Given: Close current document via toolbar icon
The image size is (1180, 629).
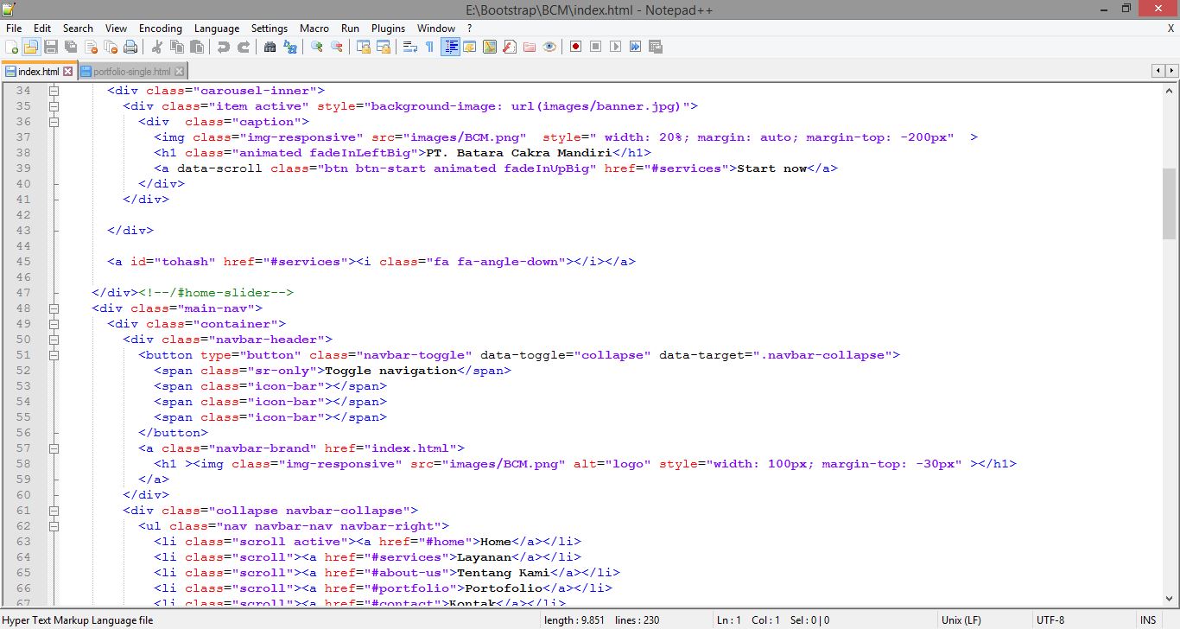Looking at the screenshot, I should point(92,47).
